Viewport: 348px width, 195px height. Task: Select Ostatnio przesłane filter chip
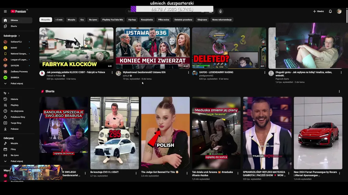183,20
